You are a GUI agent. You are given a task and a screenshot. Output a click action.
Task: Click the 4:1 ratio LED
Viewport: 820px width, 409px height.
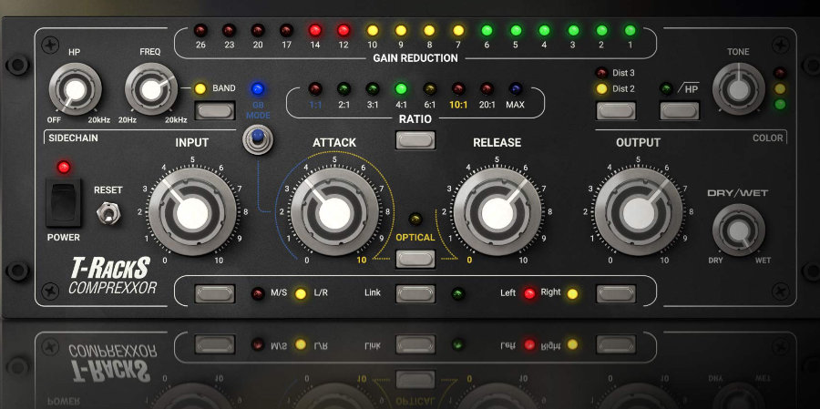pos(401,88)
